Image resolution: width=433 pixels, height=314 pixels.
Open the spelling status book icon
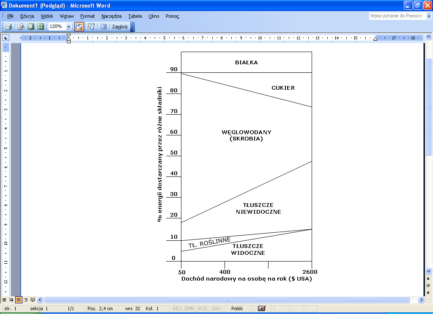pyautogui.click(x=261, y=308)
